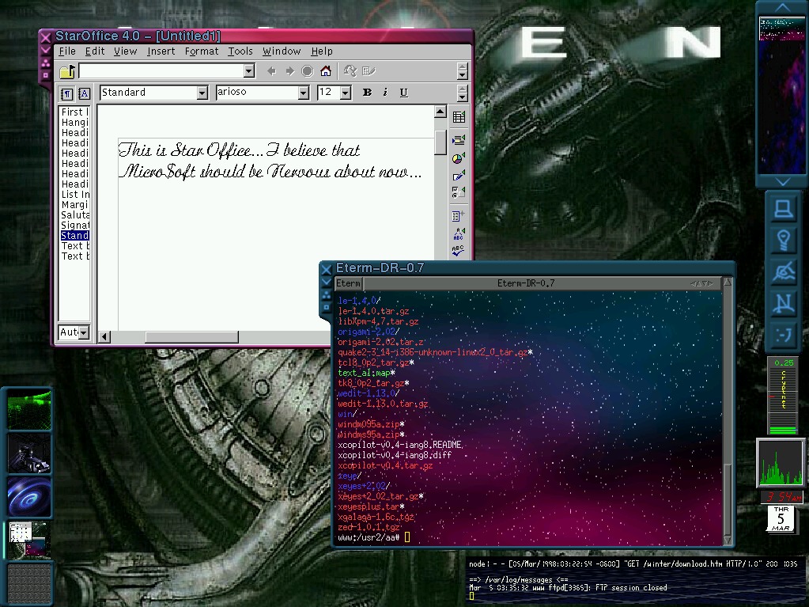Click the Auto Spellcheck ABC icon with arrow

tap(458, 233)
